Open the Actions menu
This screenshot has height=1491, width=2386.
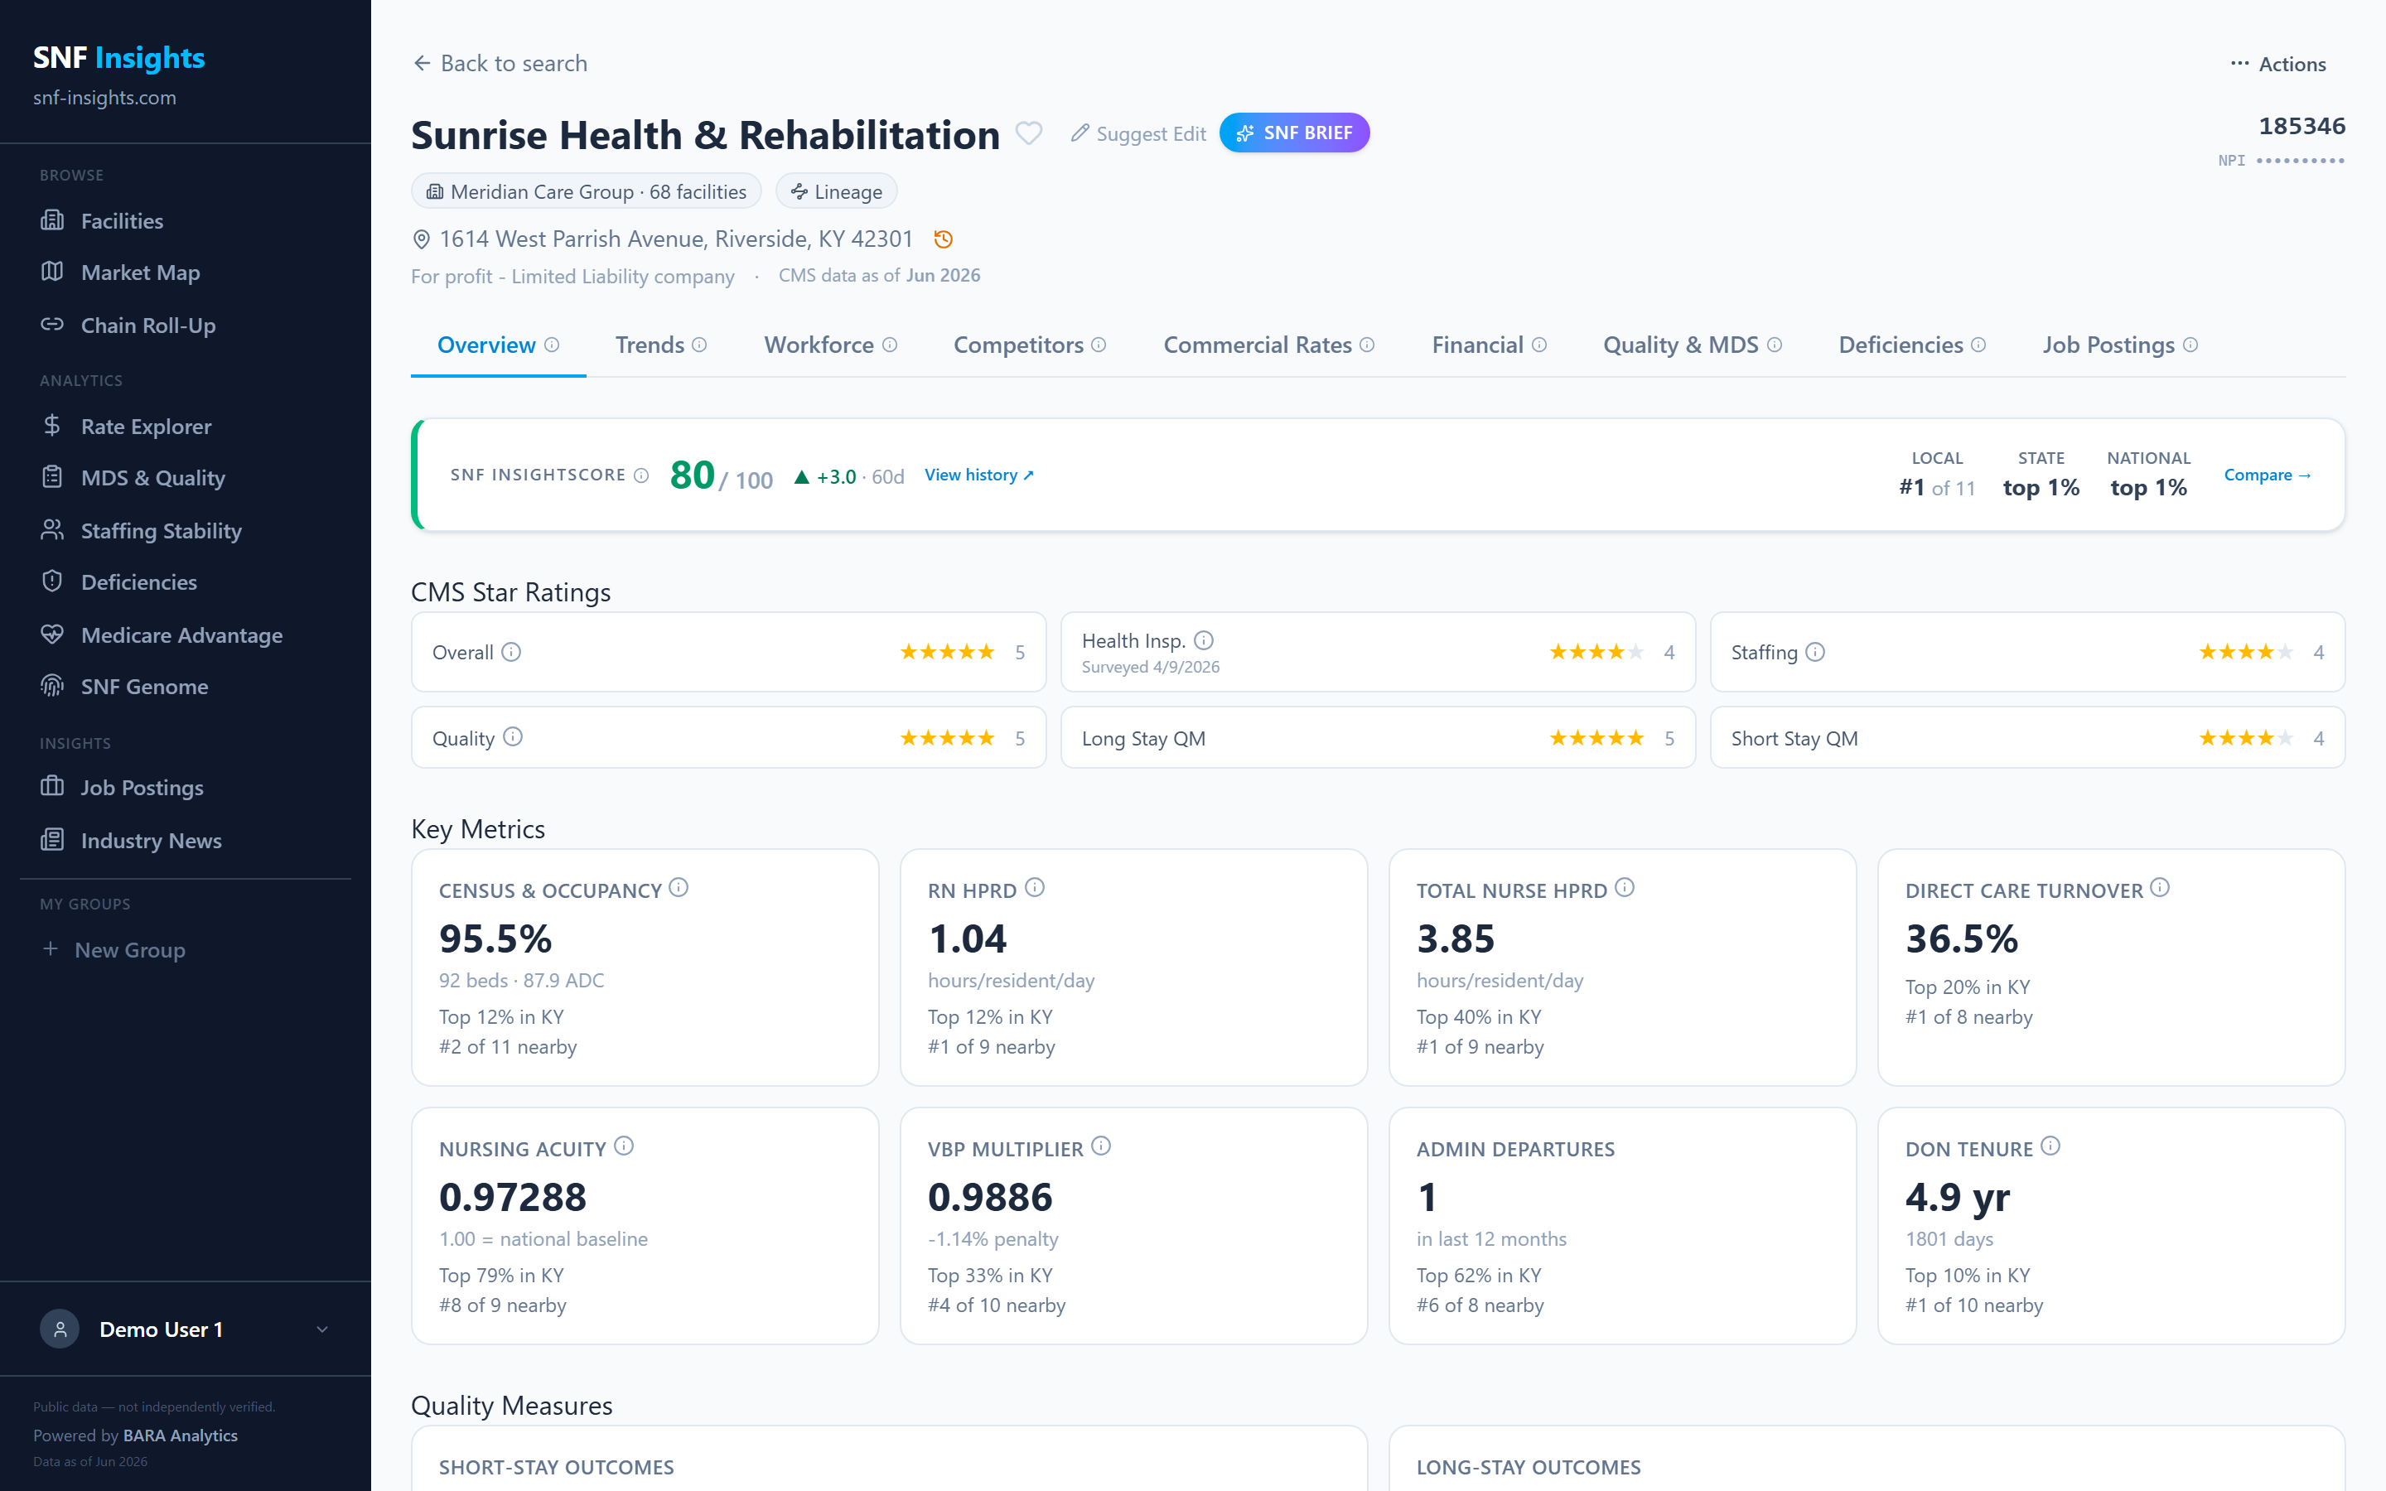click(2277, 64)
